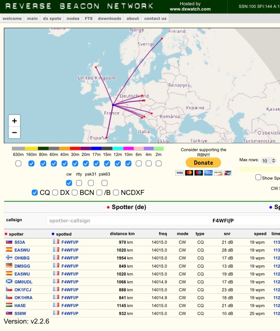The image size is (280, 331).
Task: Enable the rtty mode checkbox
Action: [79, 183]
